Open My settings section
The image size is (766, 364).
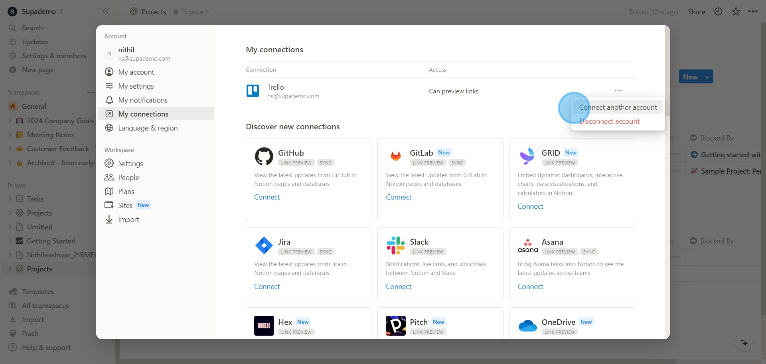pos(156,86)
